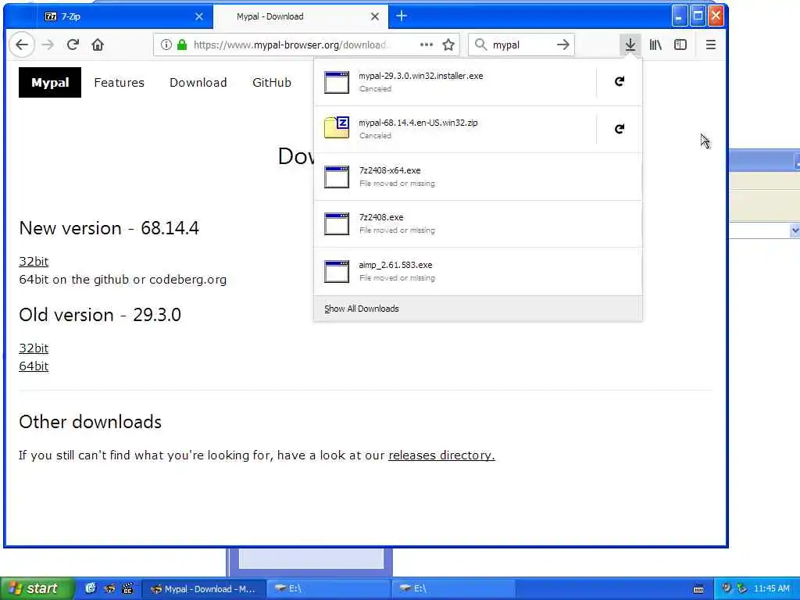Bookmark this page with the star icon

(x=448, y=45)
